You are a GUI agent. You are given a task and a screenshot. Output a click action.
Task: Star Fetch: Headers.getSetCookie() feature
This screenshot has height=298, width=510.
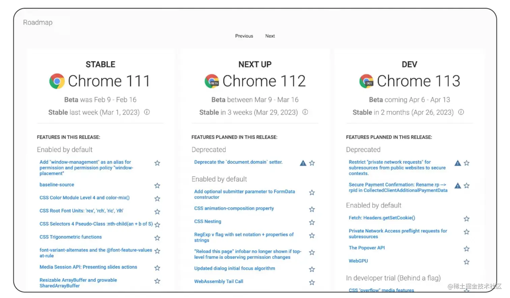pyautogui.click(x=466, y=219)
